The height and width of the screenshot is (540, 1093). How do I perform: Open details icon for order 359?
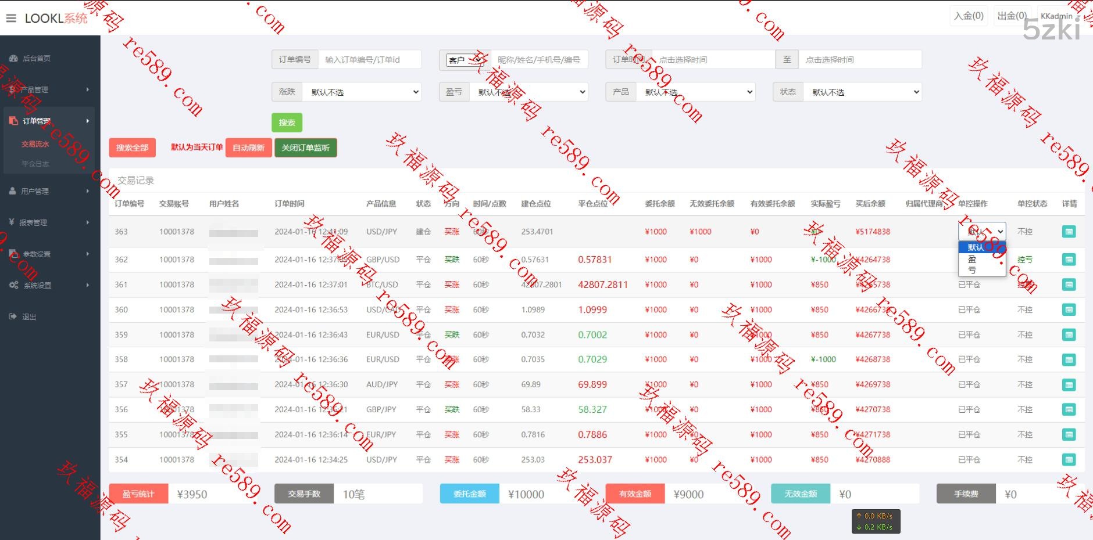click(1069, 335)
